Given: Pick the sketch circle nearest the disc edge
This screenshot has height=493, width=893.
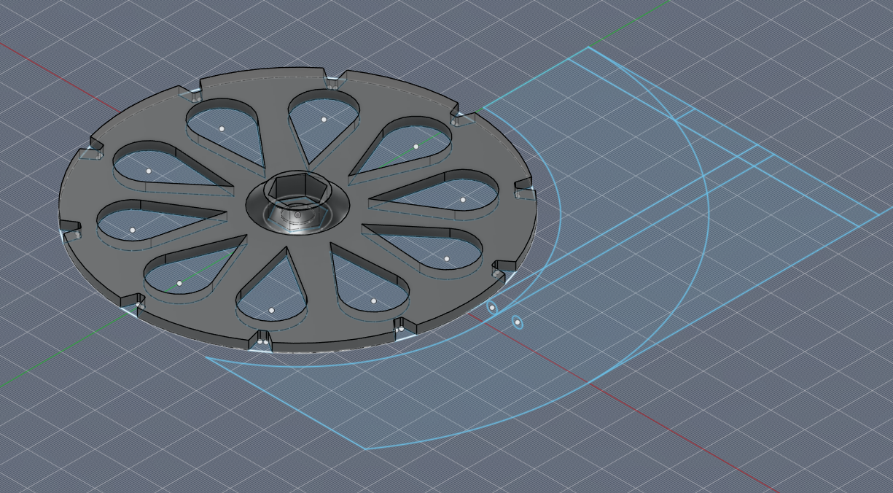Looking at the screenshot, I should (x=492, y=308).
